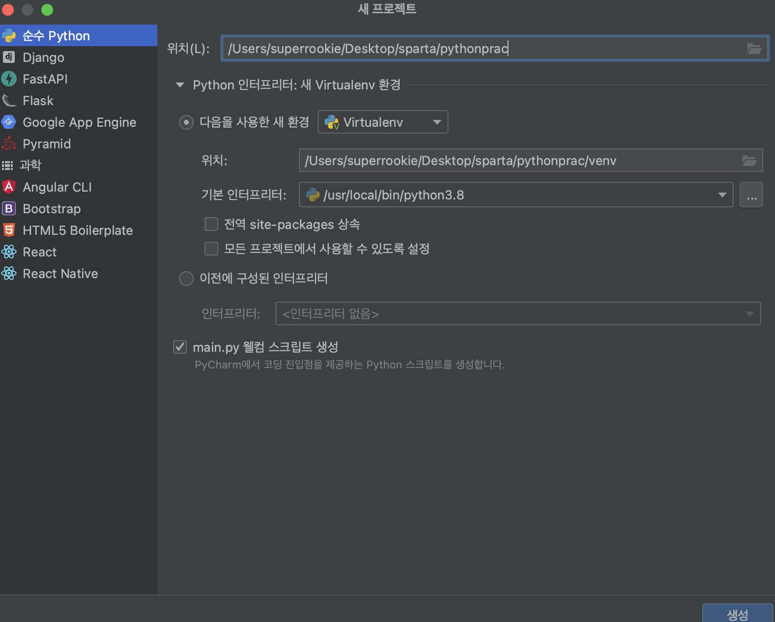The width and height of the screenshot is (775, 622).
Task: Click the ... button next to base interpreter
Action: click(751, 195)
